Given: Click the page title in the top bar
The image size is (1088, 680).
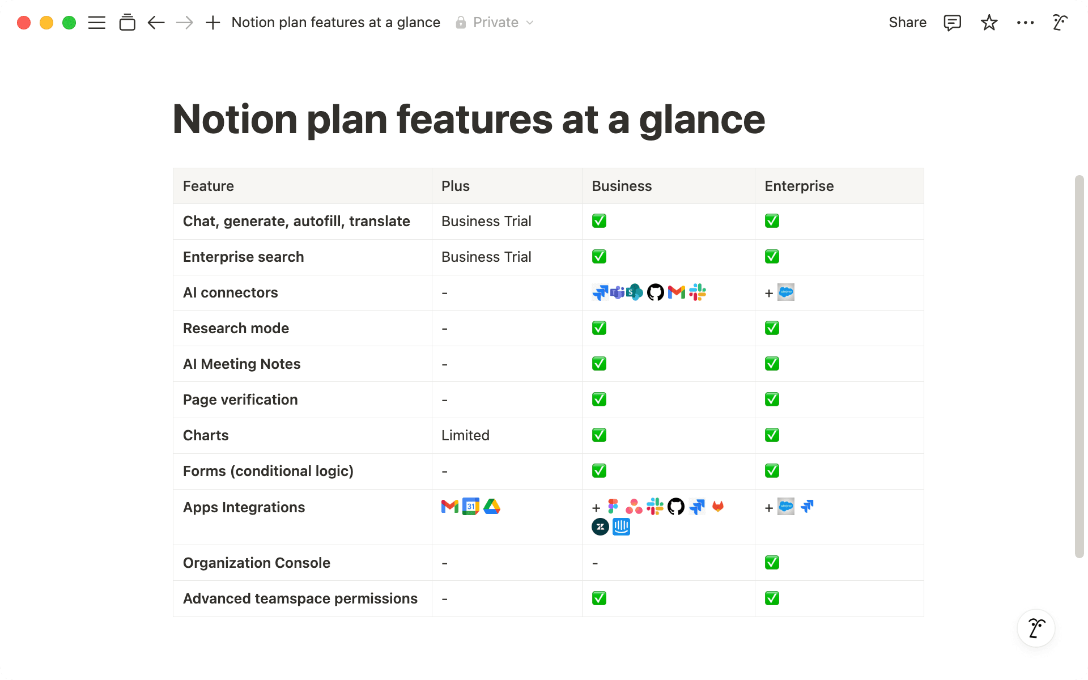Looking at the screenshot, I should click(335, 22).
